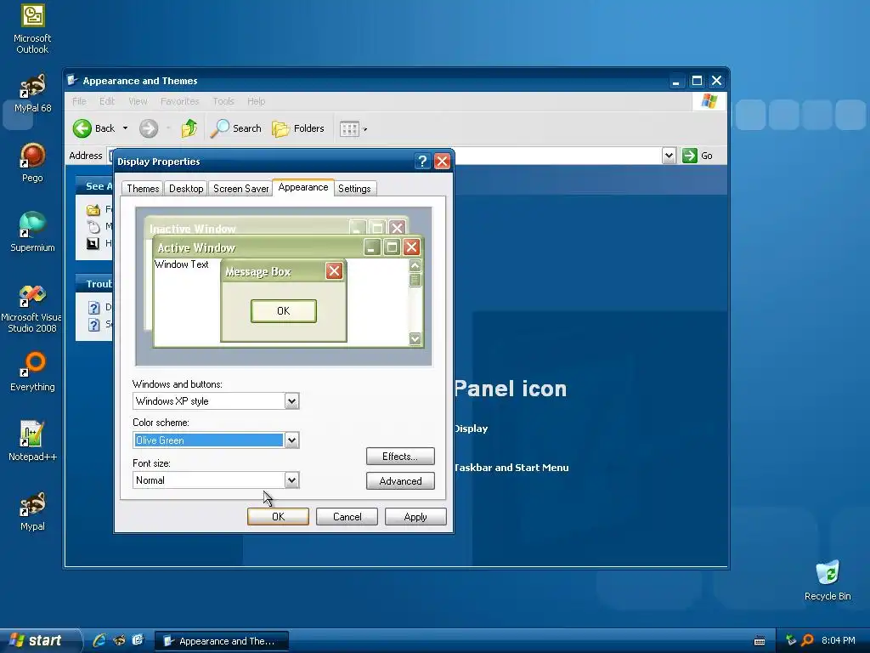Click the Apply button
870x653 pixels.
[415, 516]
